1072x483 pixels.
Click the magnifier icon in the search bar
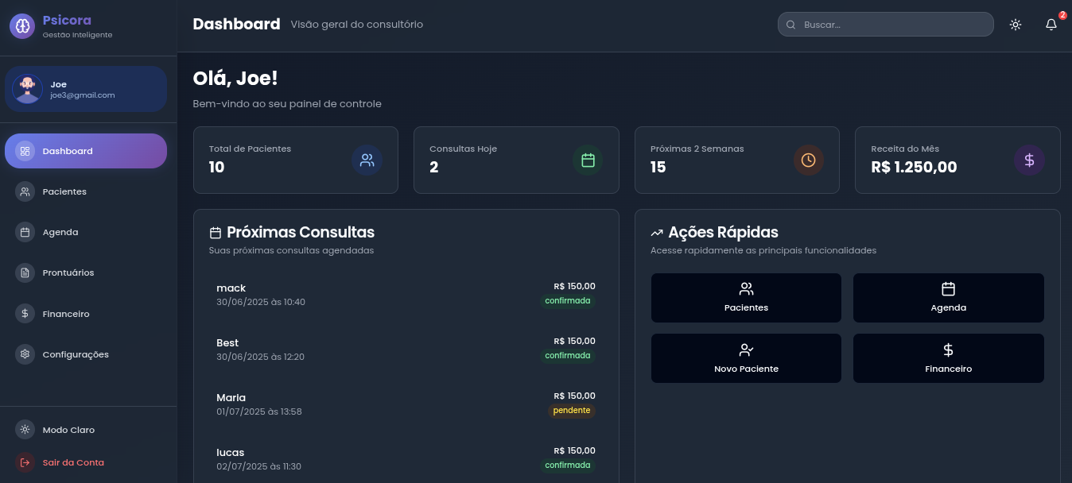(x=790, y=25)
